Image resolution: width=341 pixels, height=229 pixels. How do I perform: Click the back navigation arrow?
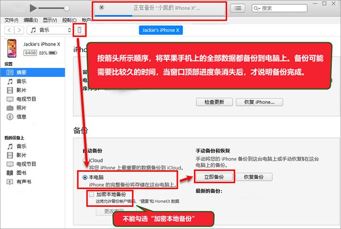point(9,30)
